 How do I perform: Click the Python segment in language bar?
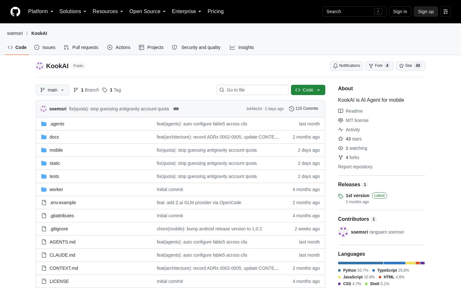pos(360,263)
